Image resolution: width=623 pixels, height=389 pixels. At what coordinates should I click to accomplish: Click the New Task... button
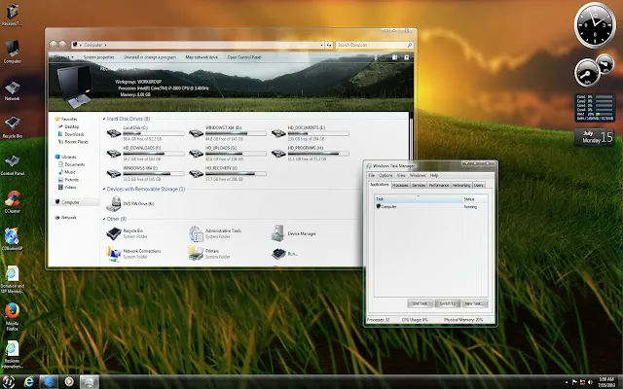click(x=475, y=303)
